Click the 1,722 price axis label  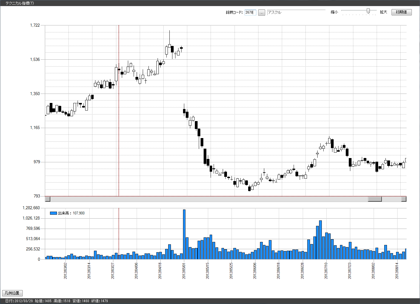35,25
